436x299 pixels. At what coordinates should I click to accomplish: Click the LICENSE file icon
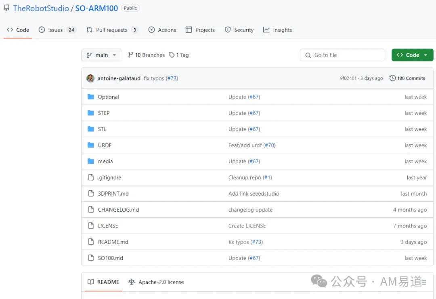tap(91, 226)
